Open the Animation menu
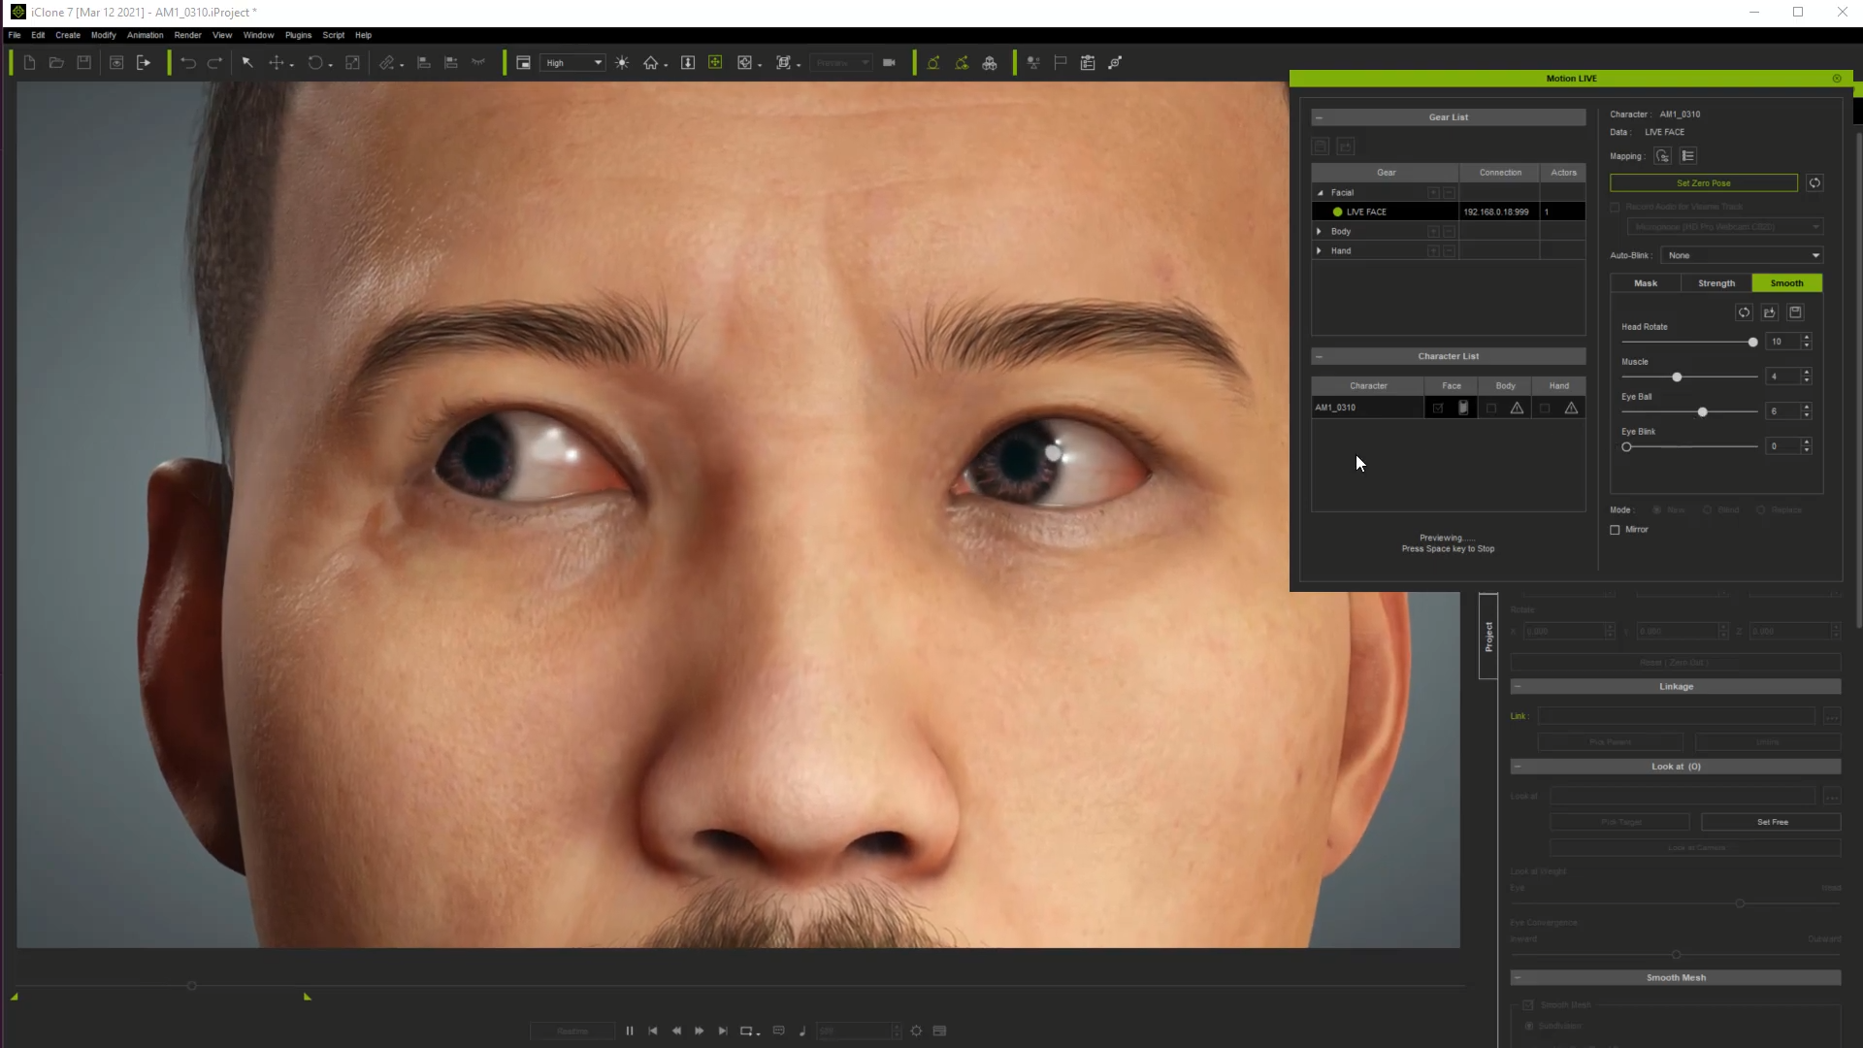Image resolution: width=1863 pixels, height=1048 pixels. [x=145, y=35]
